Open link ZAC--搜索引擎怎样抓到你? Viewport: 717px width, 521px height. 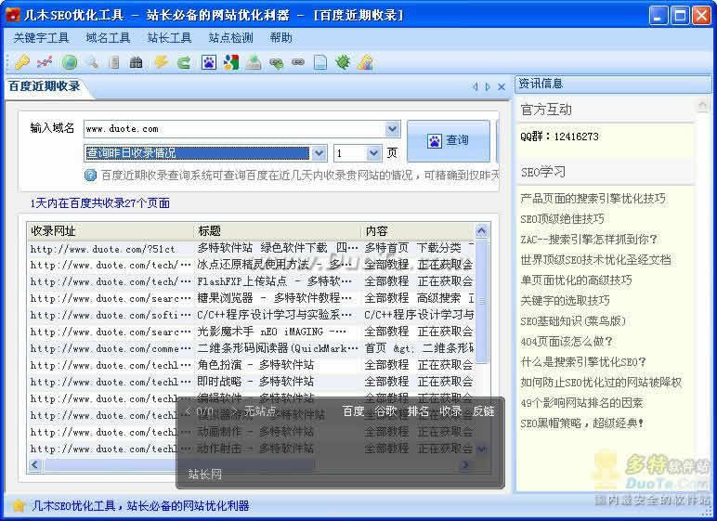[x=589, y=240]
